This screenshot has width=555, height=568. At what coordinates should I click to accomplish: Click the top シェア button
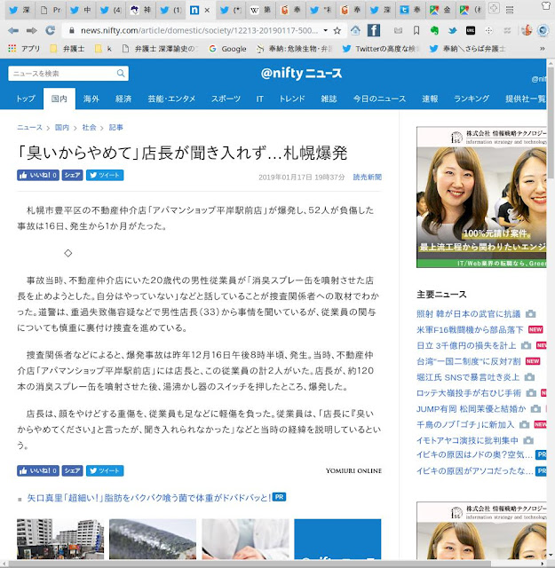pos(73,176)
